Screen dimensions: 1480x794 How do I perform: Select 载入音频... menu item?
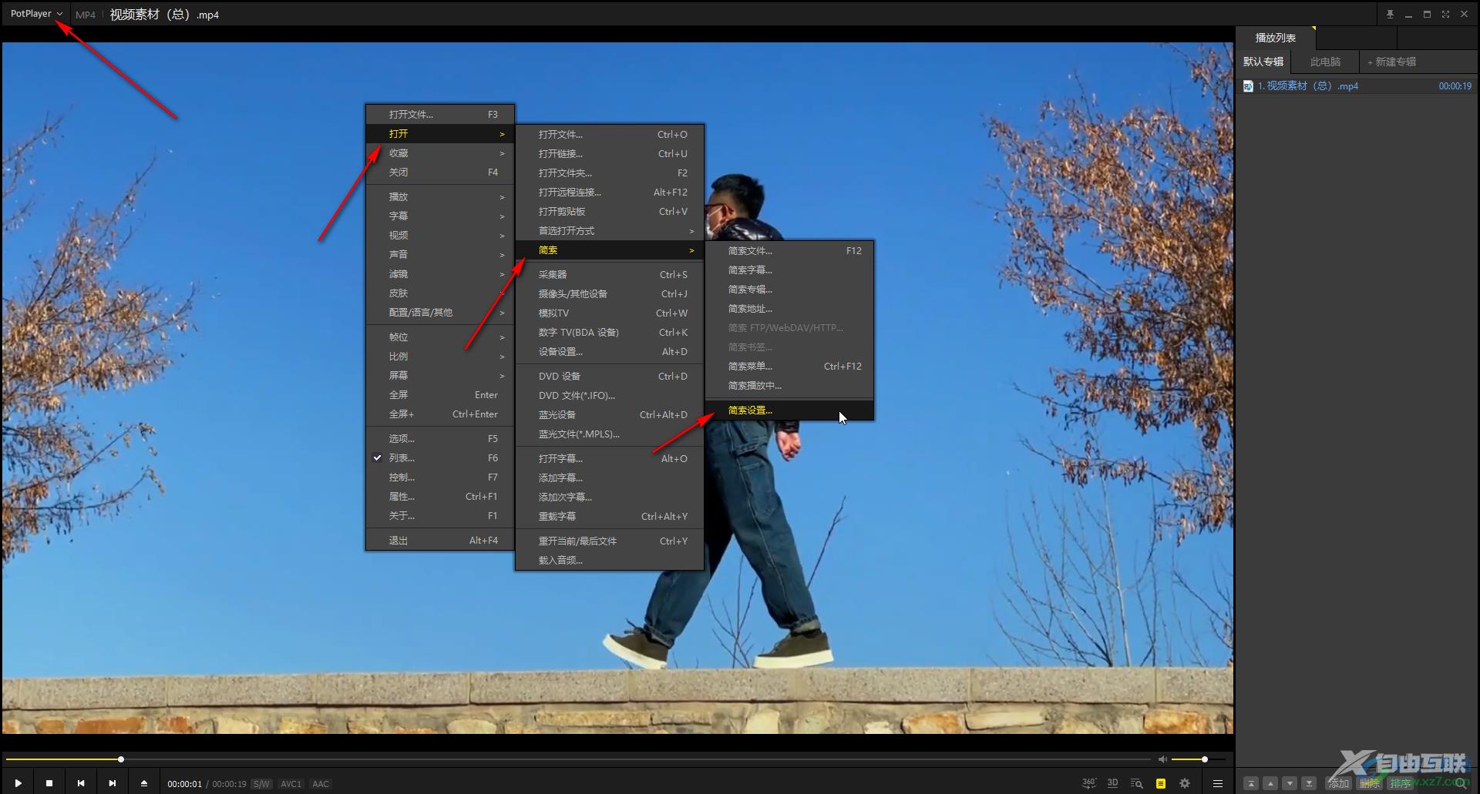[610, 561]
